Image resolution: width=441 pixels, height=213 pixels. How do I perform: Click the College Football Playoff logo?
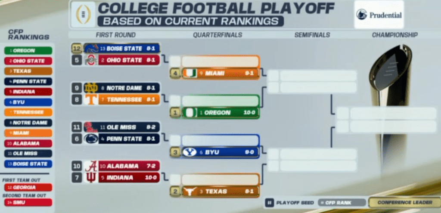coord(83,15)
